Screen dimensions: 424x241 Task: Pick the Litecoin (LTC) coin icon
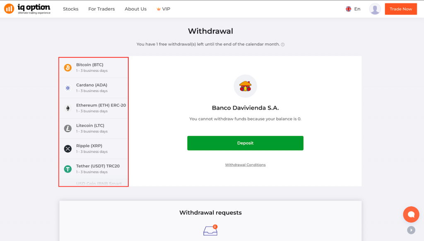click(68, 128)
